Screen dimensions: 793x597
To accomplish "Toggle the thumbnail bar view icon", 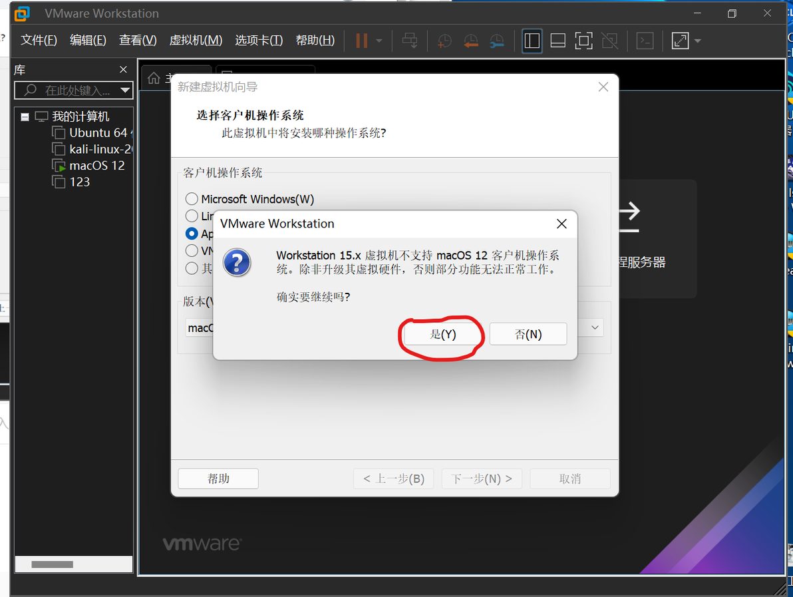I will (x=558, y=41).
